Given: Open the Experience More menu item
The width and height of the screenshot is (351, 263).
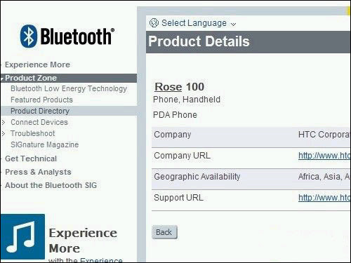Looking at the screenshot, I should pyautogui.click(x=37, y=65).
